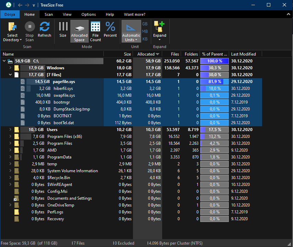The width and height of the screenshot is (293, 247).
Task: Click the Free Space status bar entry
Action: pos(29,243)
